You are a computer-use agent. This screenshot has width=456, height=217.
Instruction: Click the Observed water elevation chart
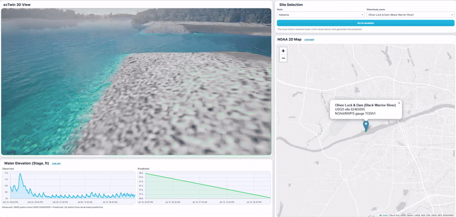[x=68, y=187]
